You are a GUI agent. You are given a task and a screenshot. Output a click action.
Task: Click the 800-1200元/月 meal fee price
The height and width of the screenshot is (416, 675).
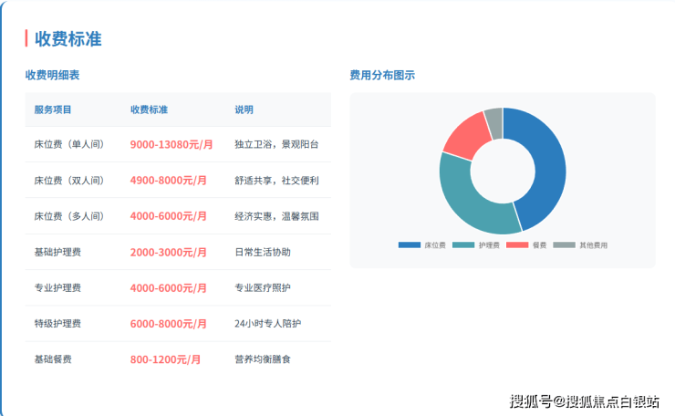(x=165, y=359)
